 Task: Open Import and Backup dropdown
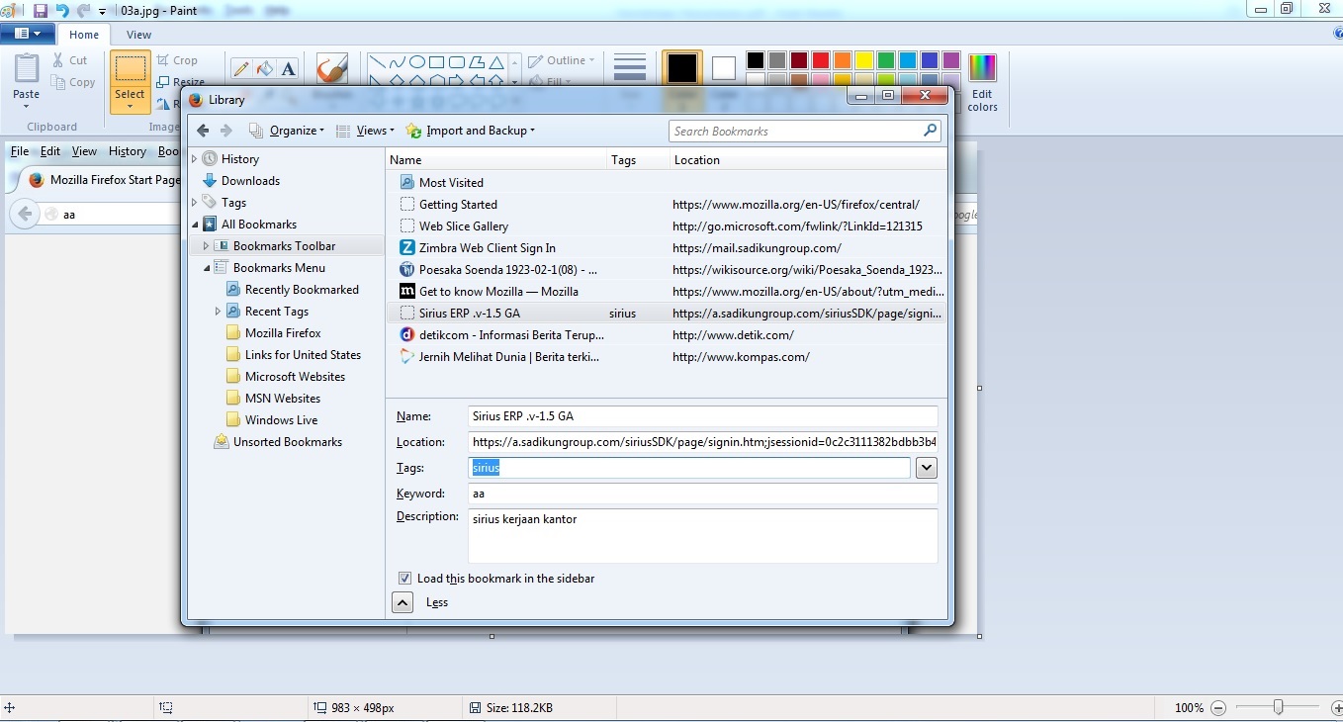pyautogui.click(x=471, y=131)
